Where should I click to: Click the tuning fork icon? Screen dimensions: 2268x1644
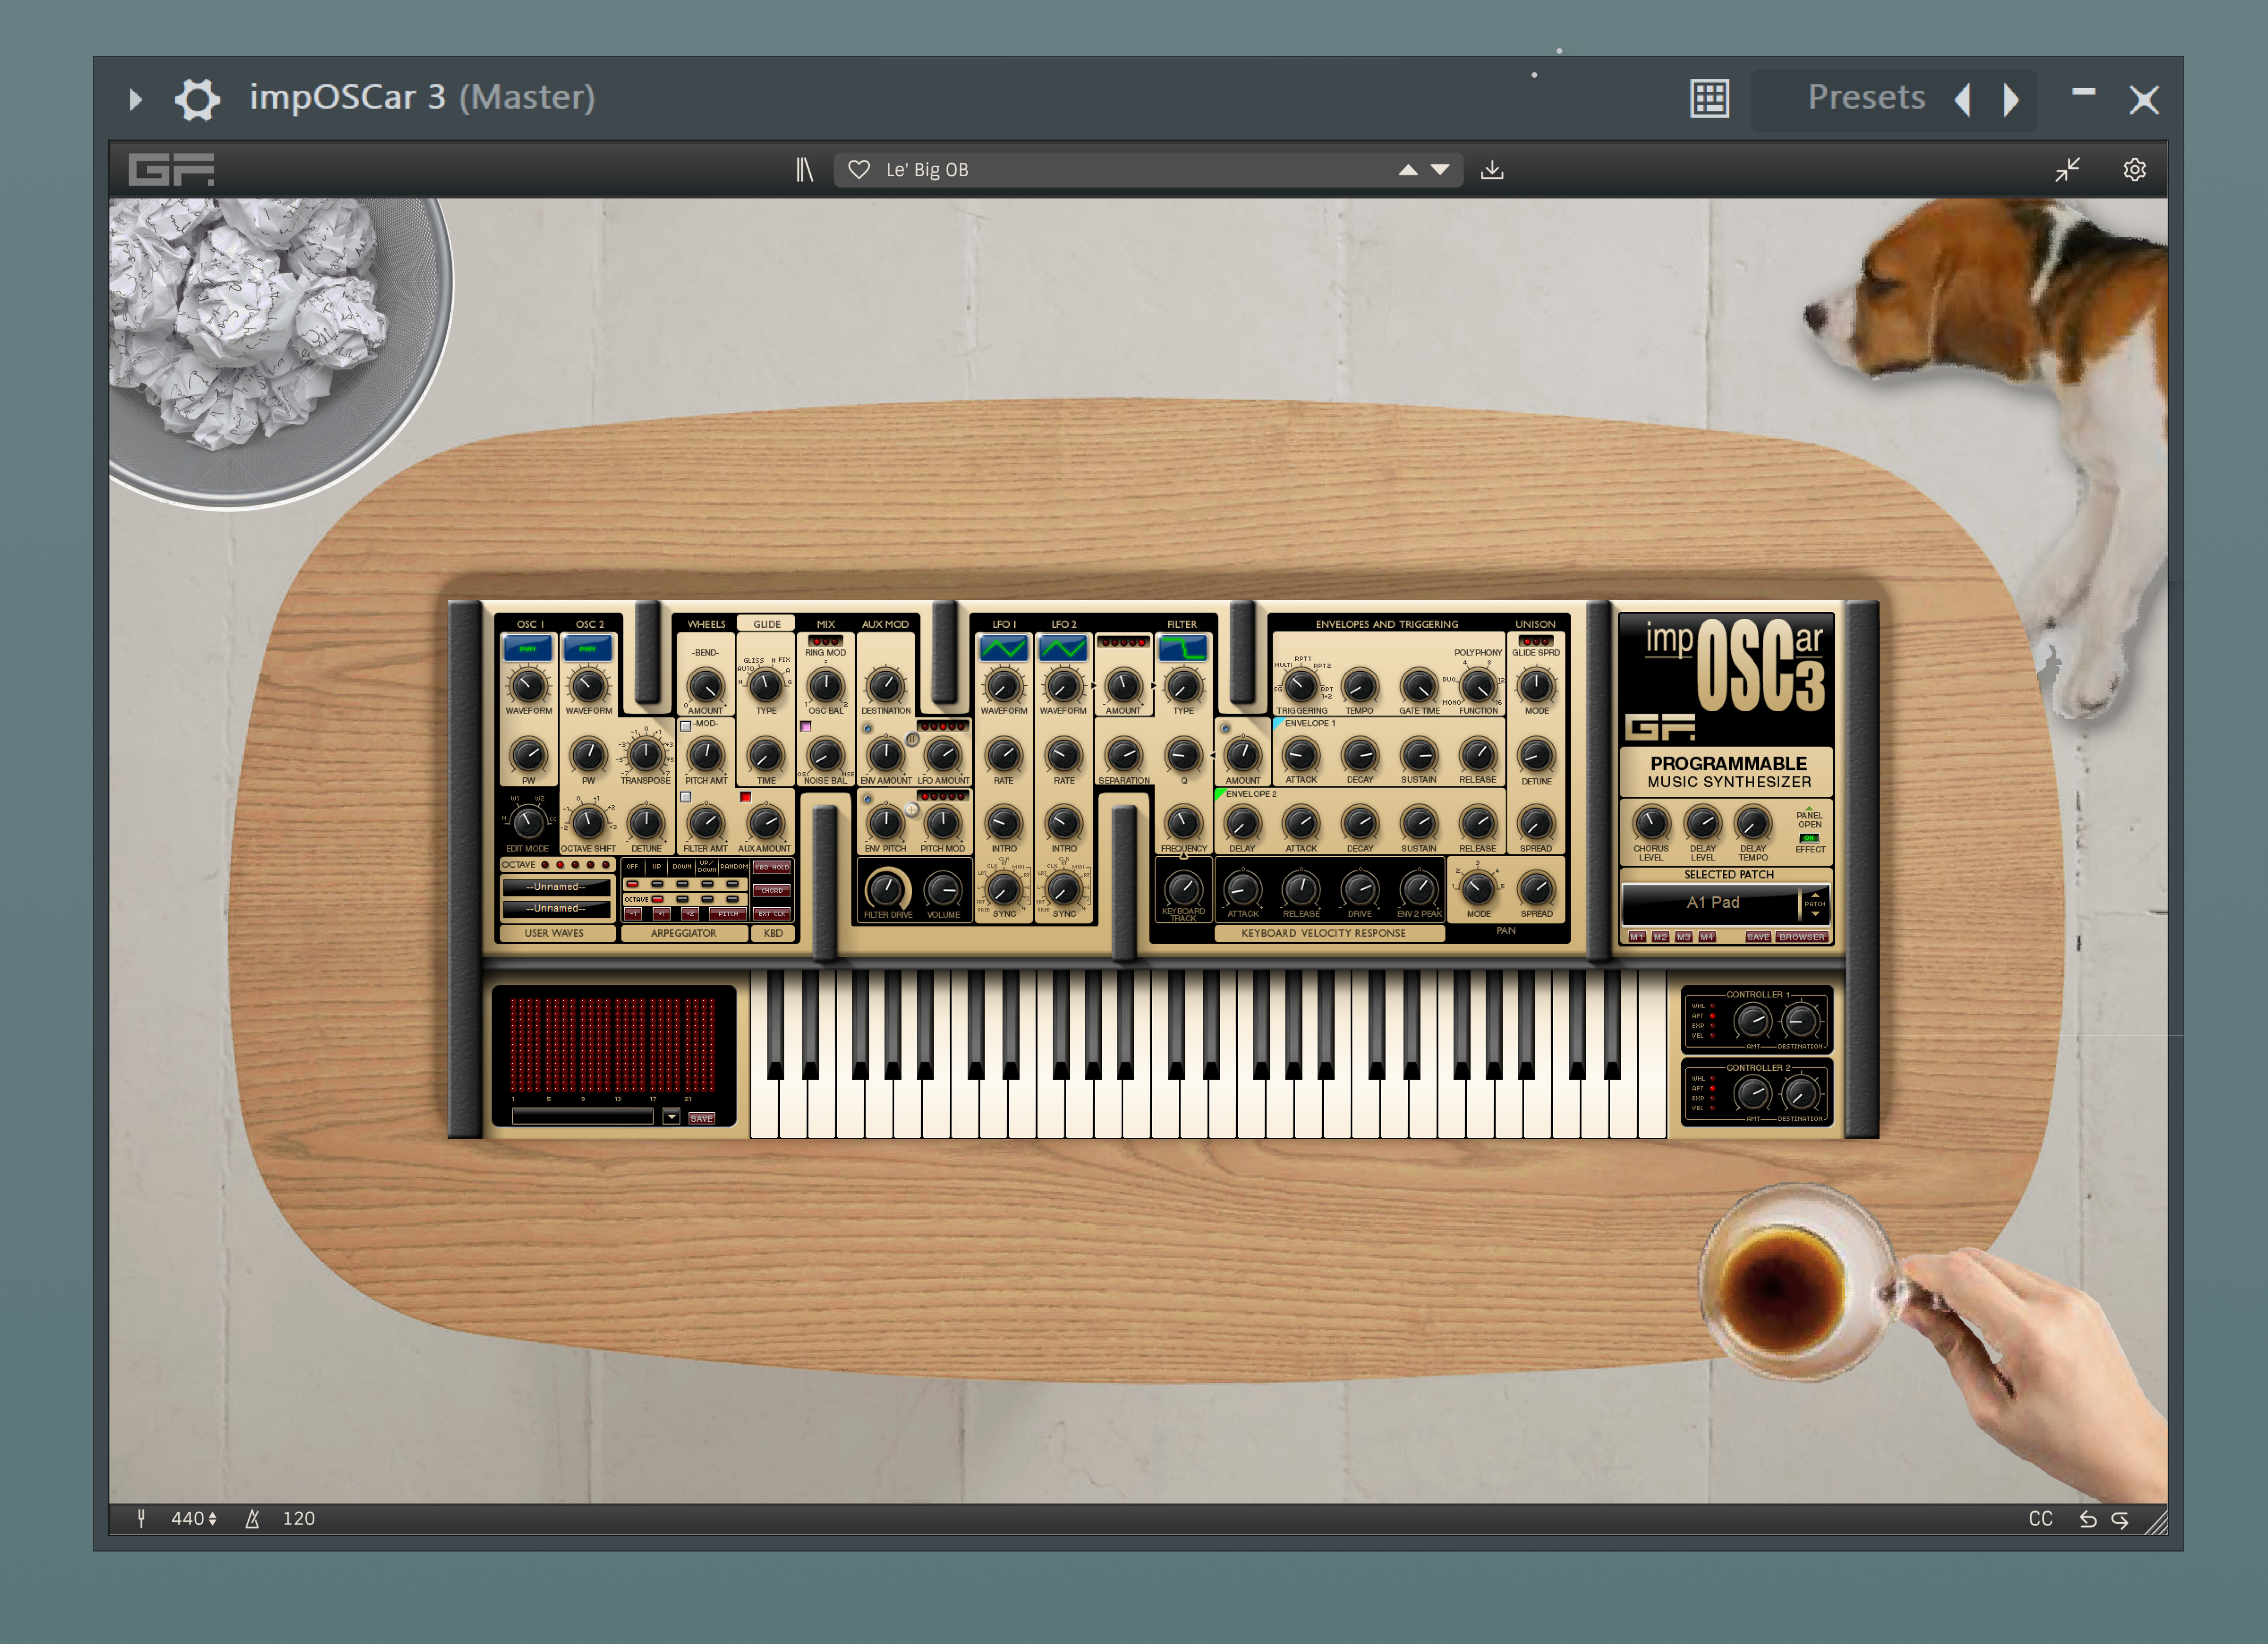[x=142, y=1518]
